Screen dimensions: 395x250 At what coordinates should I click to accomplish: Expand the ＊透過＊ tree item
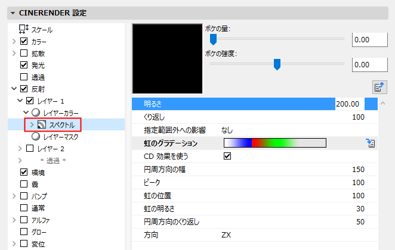tap(20, 160)
